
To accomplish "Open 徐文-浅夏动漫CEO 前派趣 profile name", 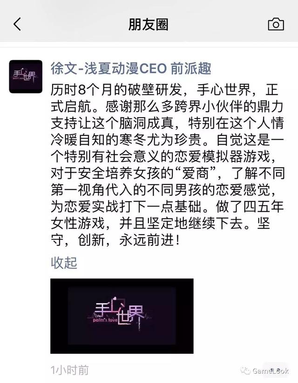I will (131, 68).
